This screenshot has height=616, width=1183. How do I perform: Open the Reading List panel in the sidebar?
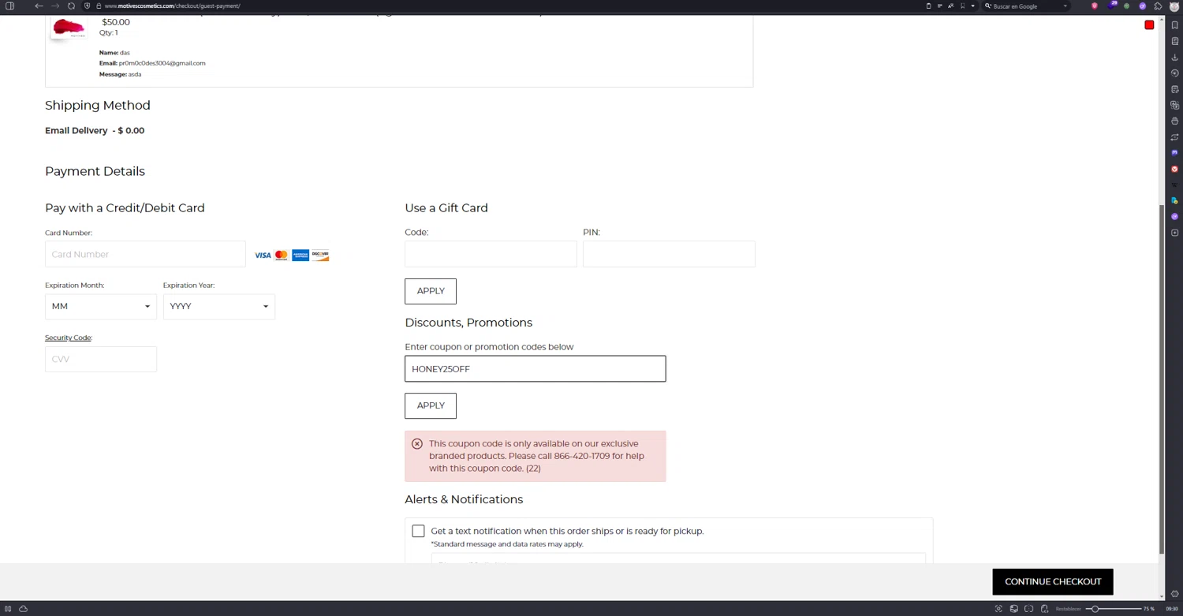[x=1174, y=41]
